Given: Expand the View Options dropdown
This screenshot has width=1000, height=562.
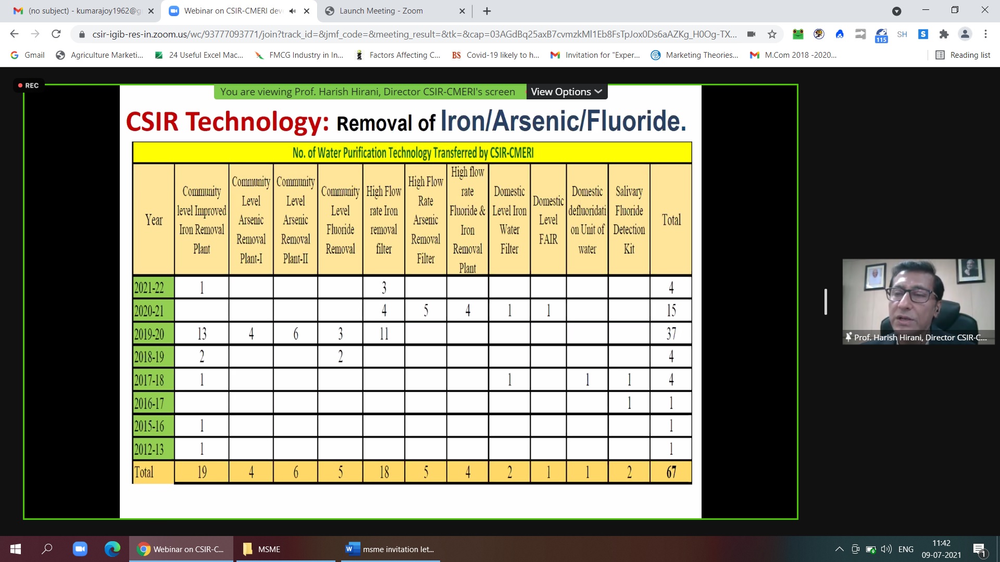Looking at the screenshot, I should tap(566, 92).
